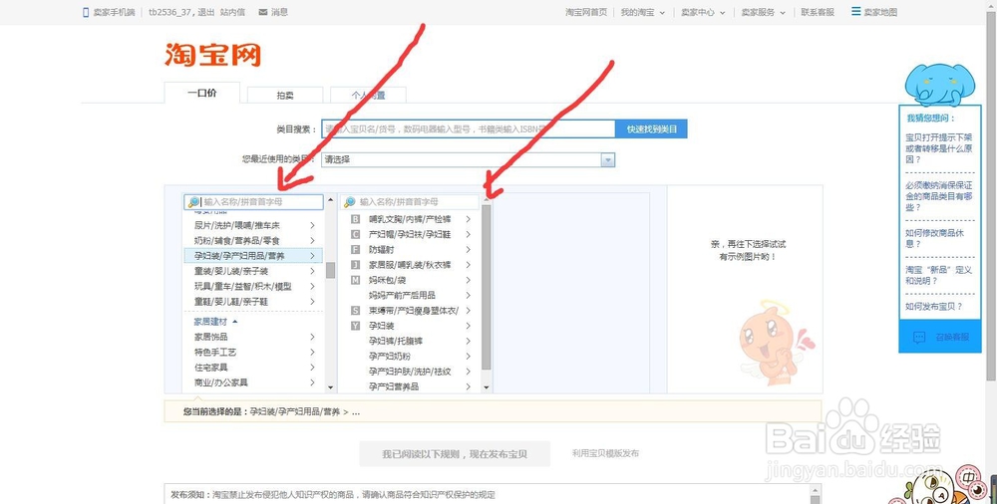The height and width of the screenshot is (504, 997).
Task: Select 住宅家具 category
Action: coord(254,368)
